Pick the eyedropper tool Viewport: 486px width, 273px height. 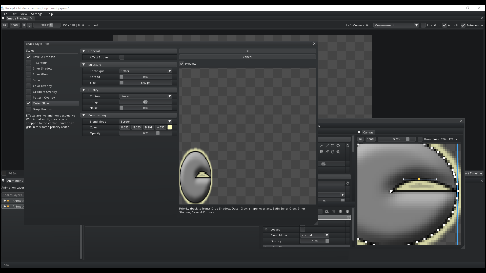pyautogui.click(x=327, y=152)
